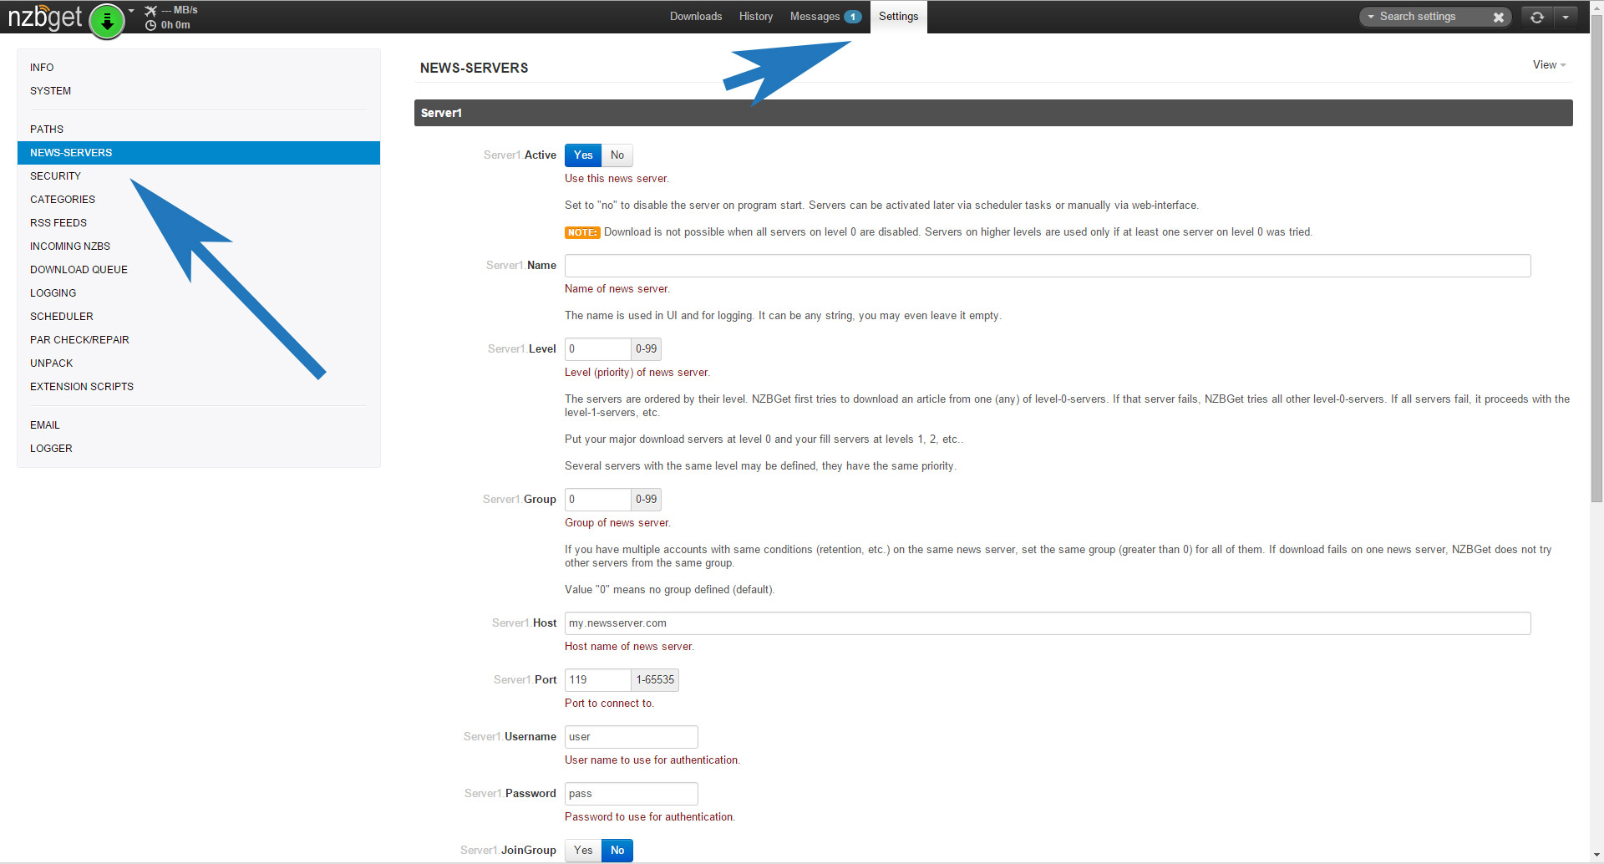Set Server1 Active to Yes
Image resolution: width=1604 pixels, height=864 pixels.
tap(583, 155)
